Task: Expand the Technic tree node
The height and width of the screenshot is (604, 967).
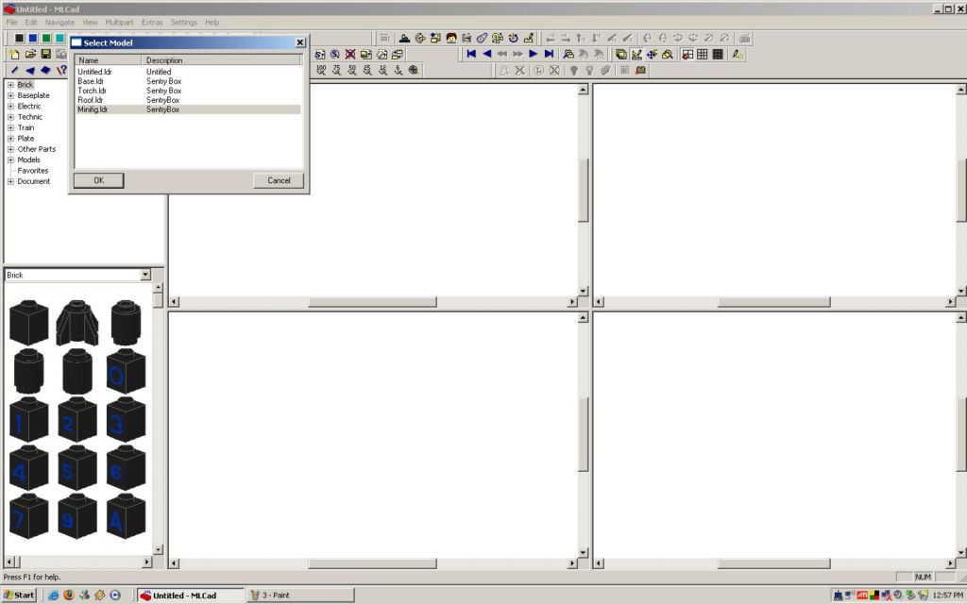Action: coord(10,117)
